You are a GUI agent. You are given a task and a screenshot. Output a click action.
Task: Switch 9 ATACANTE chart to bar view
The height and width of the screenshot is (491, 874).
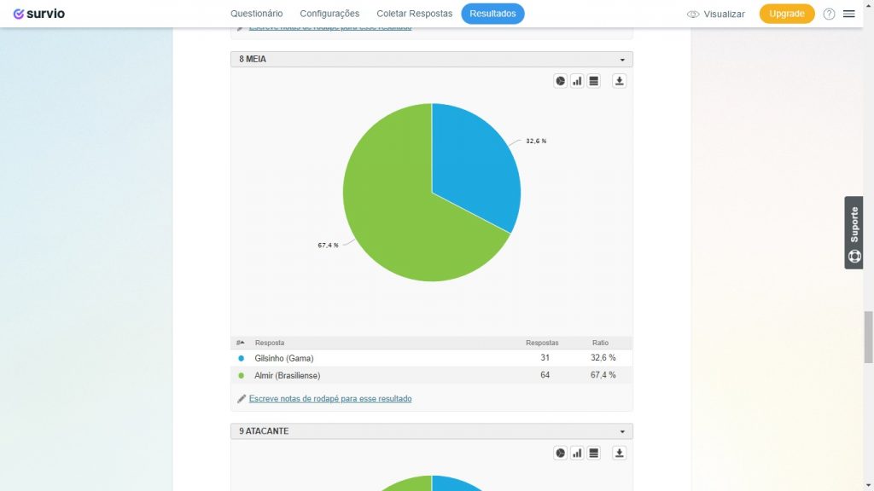pos(577,453)
